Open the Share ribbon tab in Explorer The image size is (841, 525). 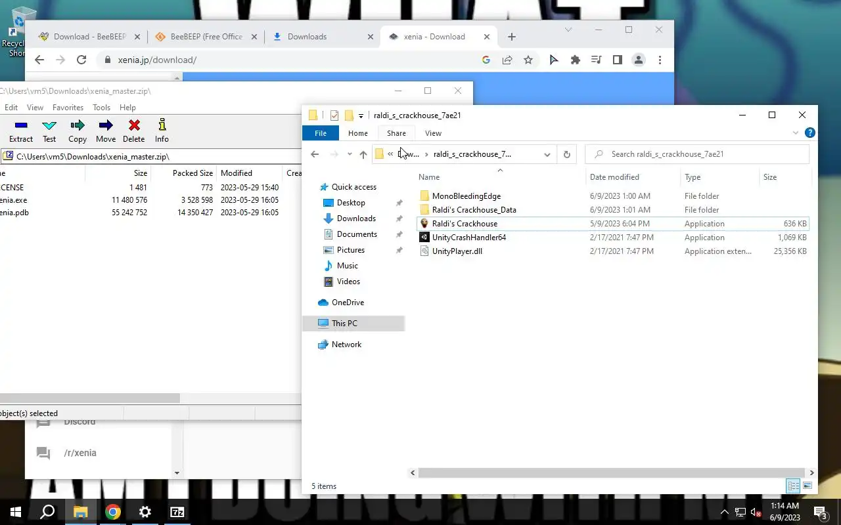tap(396, 133)
